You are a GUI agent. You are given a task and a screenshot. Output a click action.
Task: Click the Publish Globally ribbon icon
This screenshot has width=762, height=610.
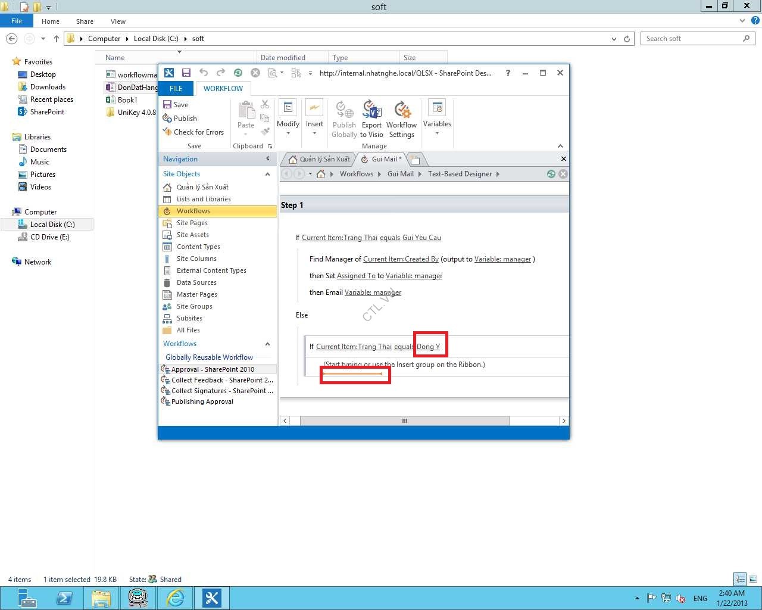click(344, 111)
